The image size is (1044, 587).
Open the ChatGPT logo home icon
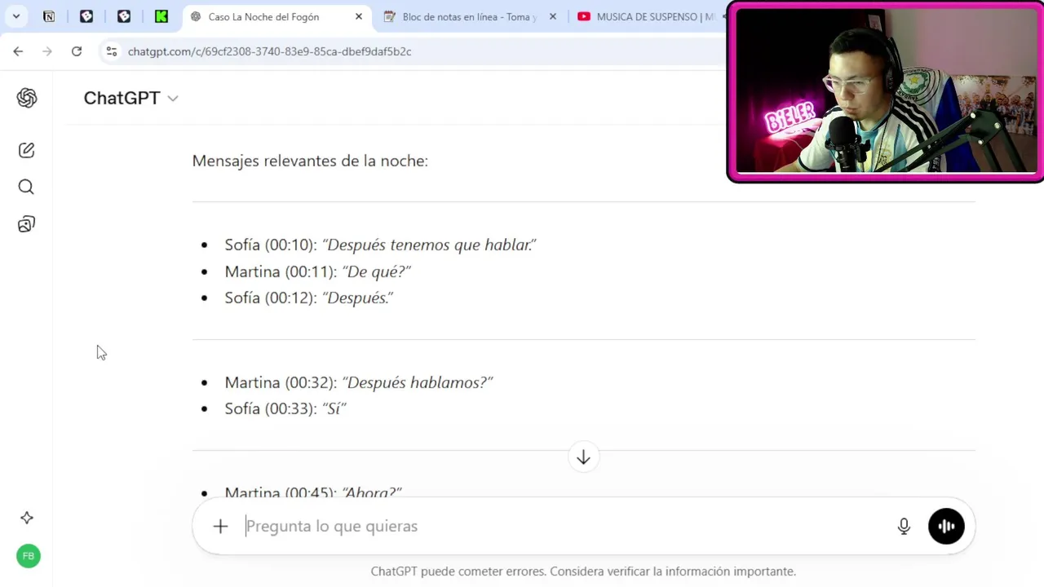pos(27,98)
